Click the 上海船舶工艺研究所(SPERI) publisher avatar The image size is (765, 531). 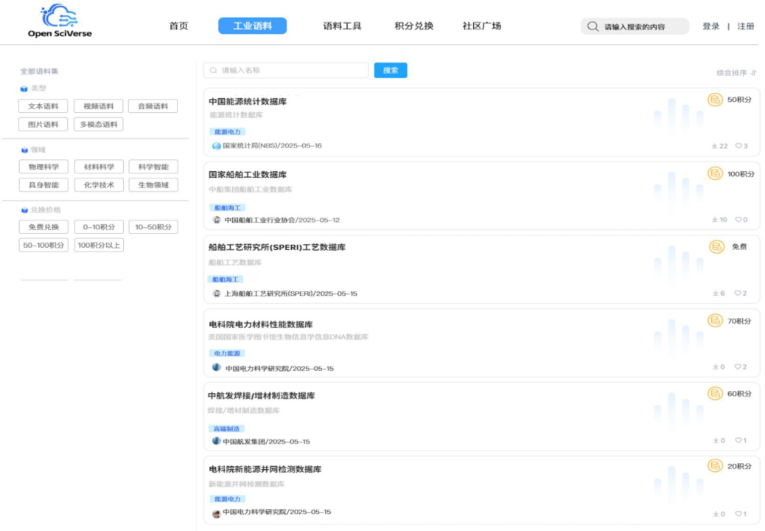pos(217,294)
